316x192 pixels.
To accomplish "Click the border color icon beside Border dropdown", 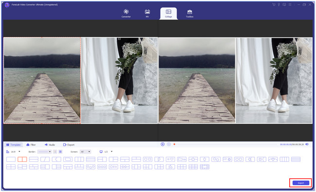I will click(x=55, y=152).
